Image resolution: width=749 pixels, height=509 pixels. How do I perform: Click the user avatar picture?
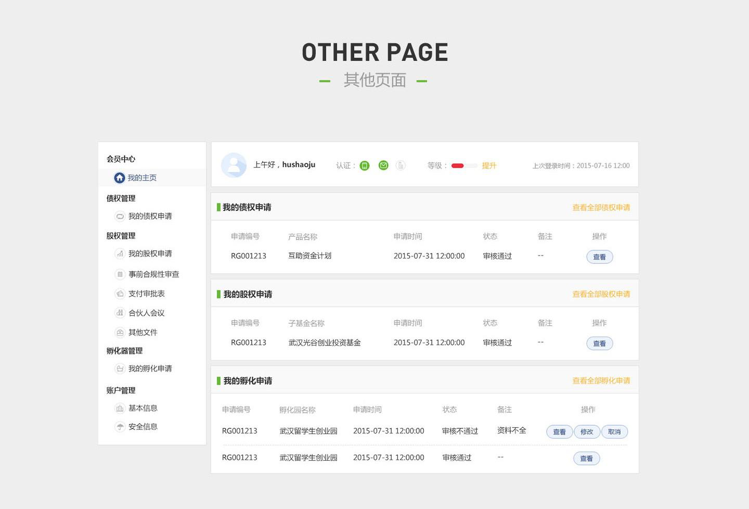point(234,165)
